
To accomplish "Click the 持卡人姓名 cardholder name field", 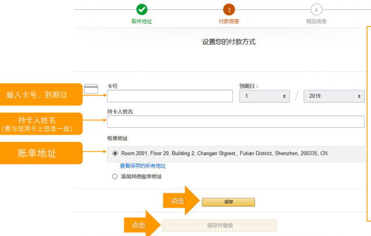I will [235, 121].
